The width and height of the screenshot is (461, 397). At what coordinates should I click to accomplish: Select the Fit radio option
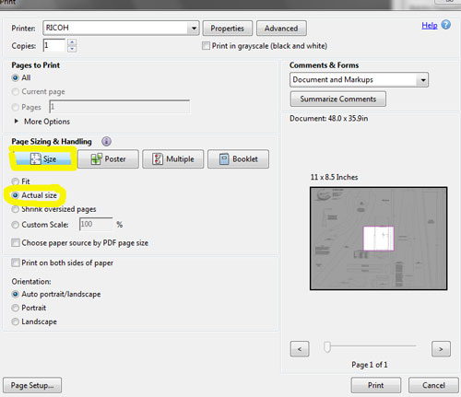click(x=15, y=181)
